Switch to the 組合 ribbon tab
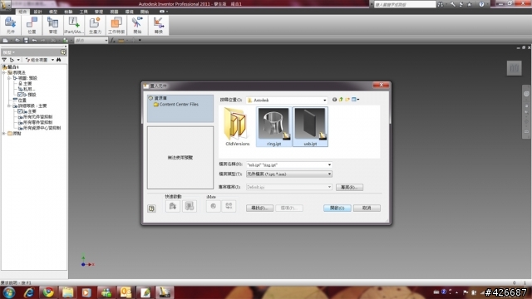This screenshot has width=532, height=299. (22, 12)
